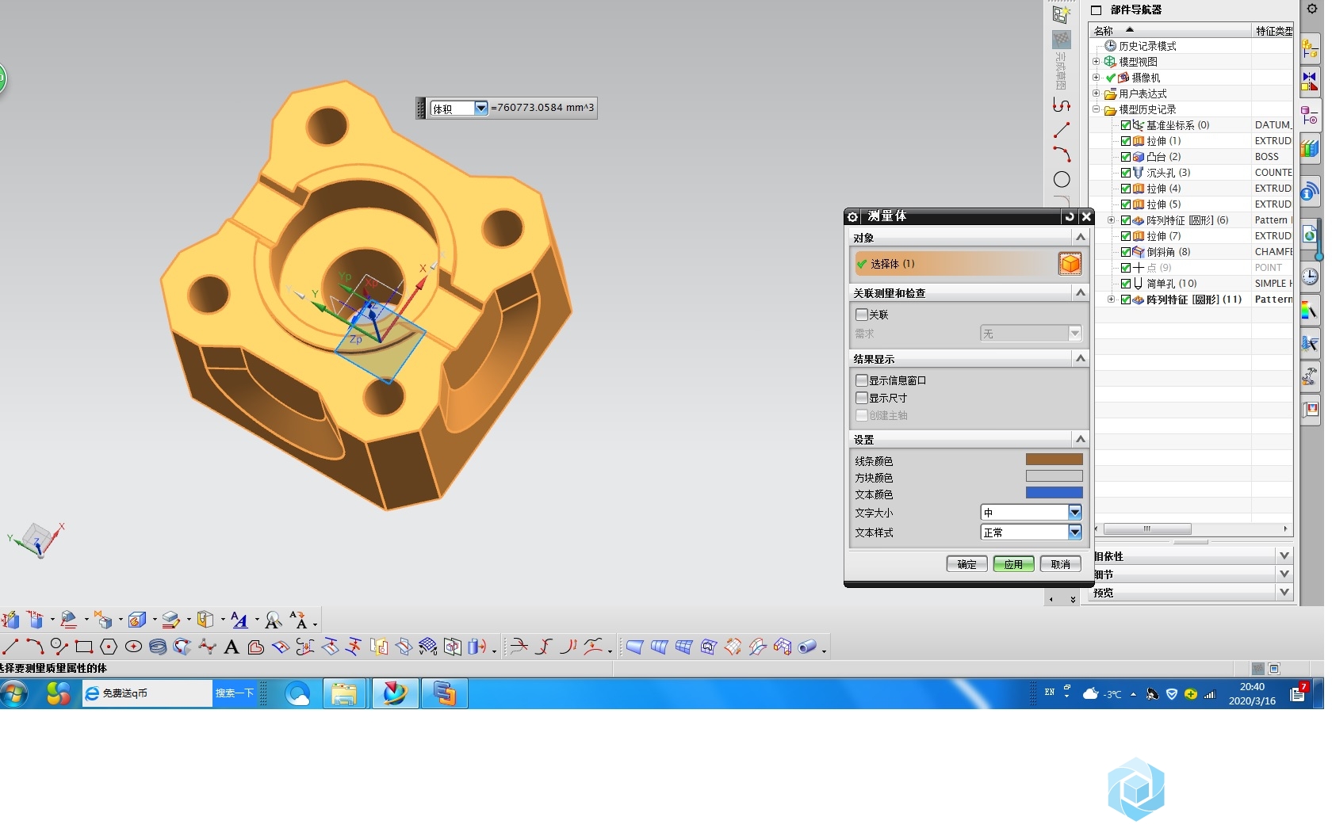Select the Helix curve tool
The image size is (1332, 832).
158,647
